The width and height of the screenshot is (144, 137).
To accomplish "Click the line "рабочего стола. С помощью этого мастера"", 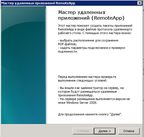I will point(89,33).
